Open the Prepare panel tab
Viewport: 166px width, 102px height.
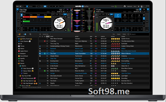(119, 34)
